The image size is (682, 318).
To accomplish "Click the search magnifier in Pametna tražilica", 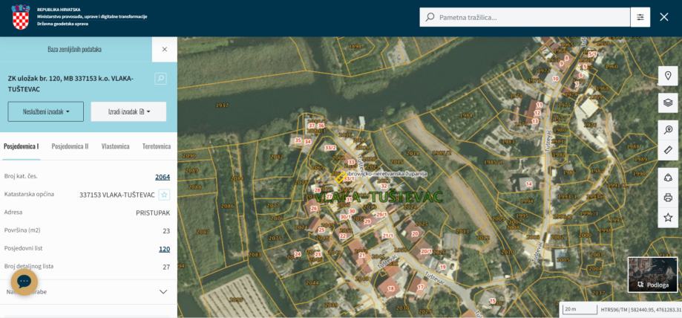I will (x=430, y=17).
